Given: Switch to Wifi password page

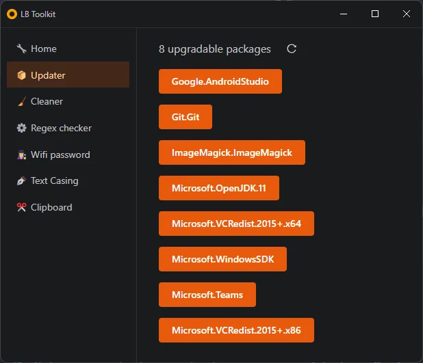Looking at the screenshot, I should tap(68, 154).
